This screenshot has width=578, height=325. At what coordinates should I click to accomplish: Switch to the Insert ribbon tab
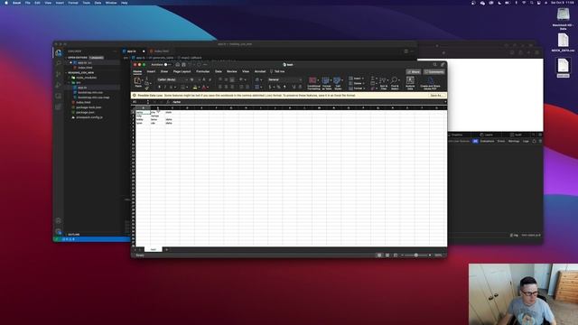151,71
